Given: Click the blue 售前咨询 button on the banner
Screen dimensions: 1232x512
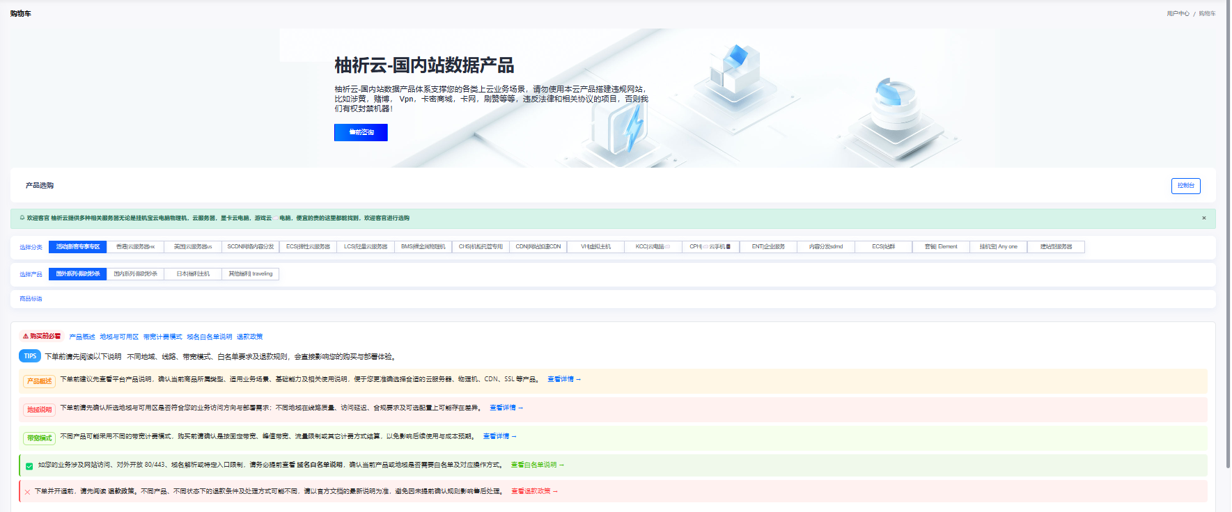Looking at the screenshot, I should click(x=361, y=132).
